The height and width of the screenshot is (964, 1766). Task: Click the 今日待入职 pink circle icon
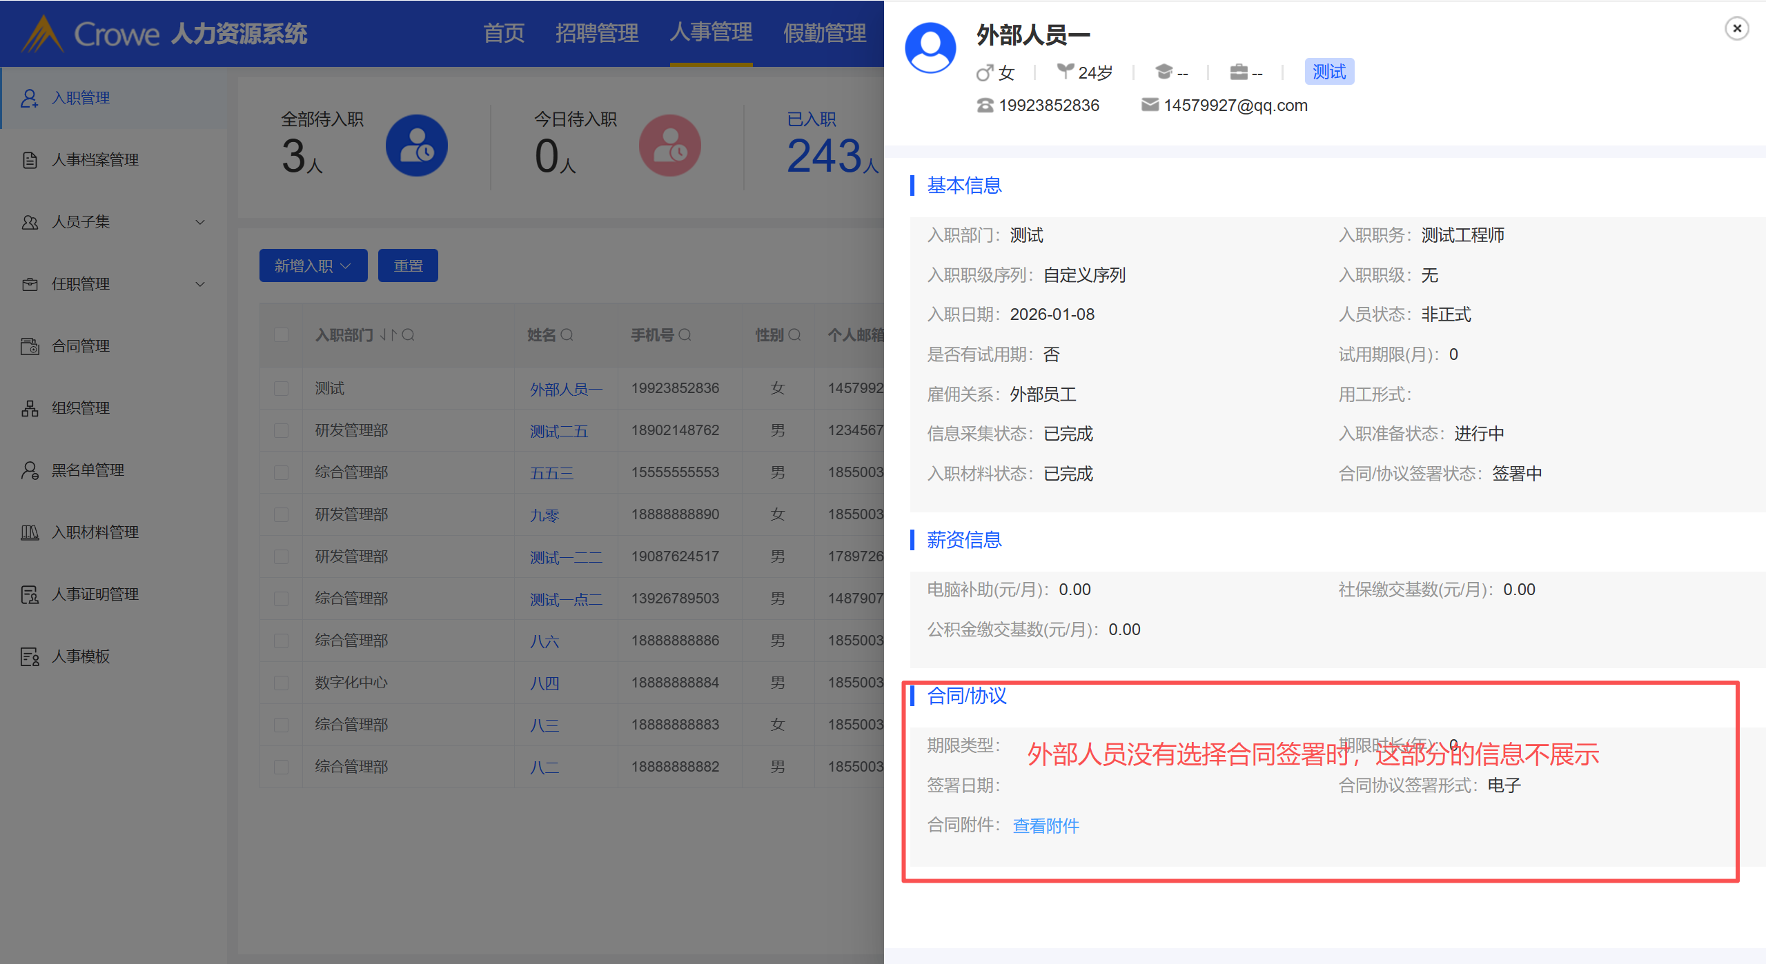click(x=669, y=145)
